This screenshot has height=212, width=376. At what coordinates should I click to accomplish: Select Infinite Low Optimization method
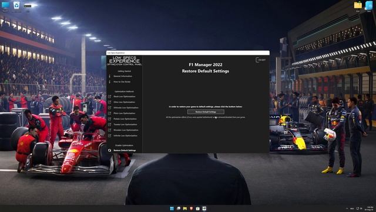point(125,135)
